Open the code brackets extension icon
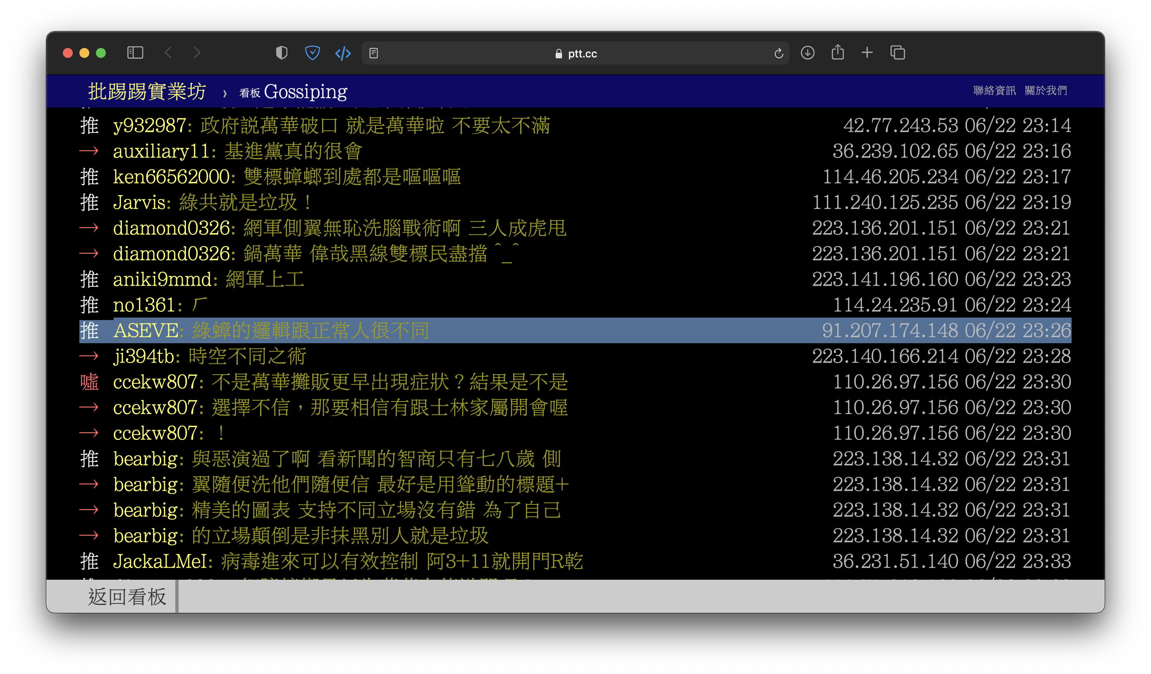Image resolution: width=1151 pixels, height=674 pixels. click(343, 53)
